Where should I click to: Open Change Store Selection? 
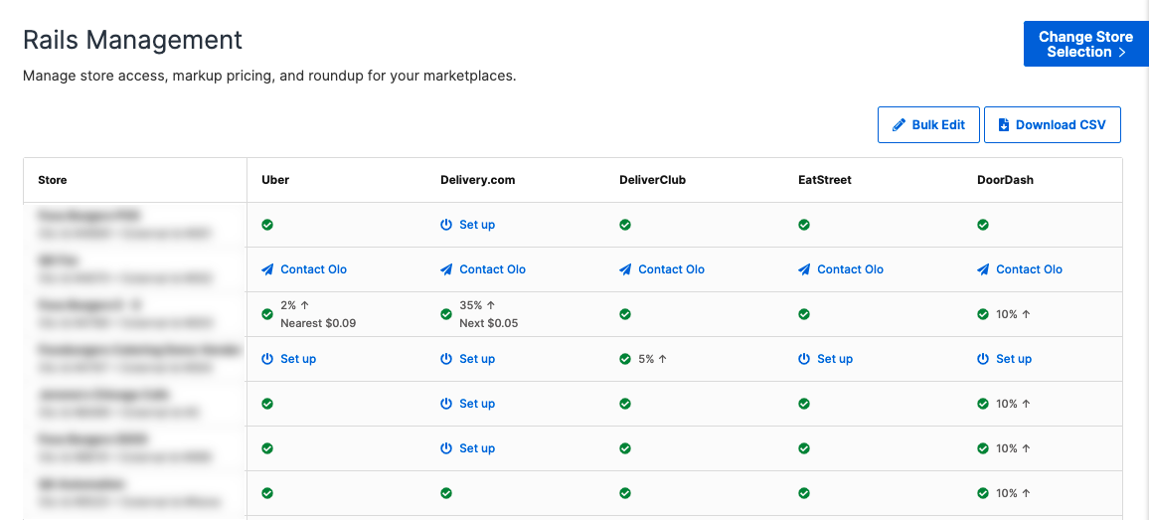click(1084, 45)
